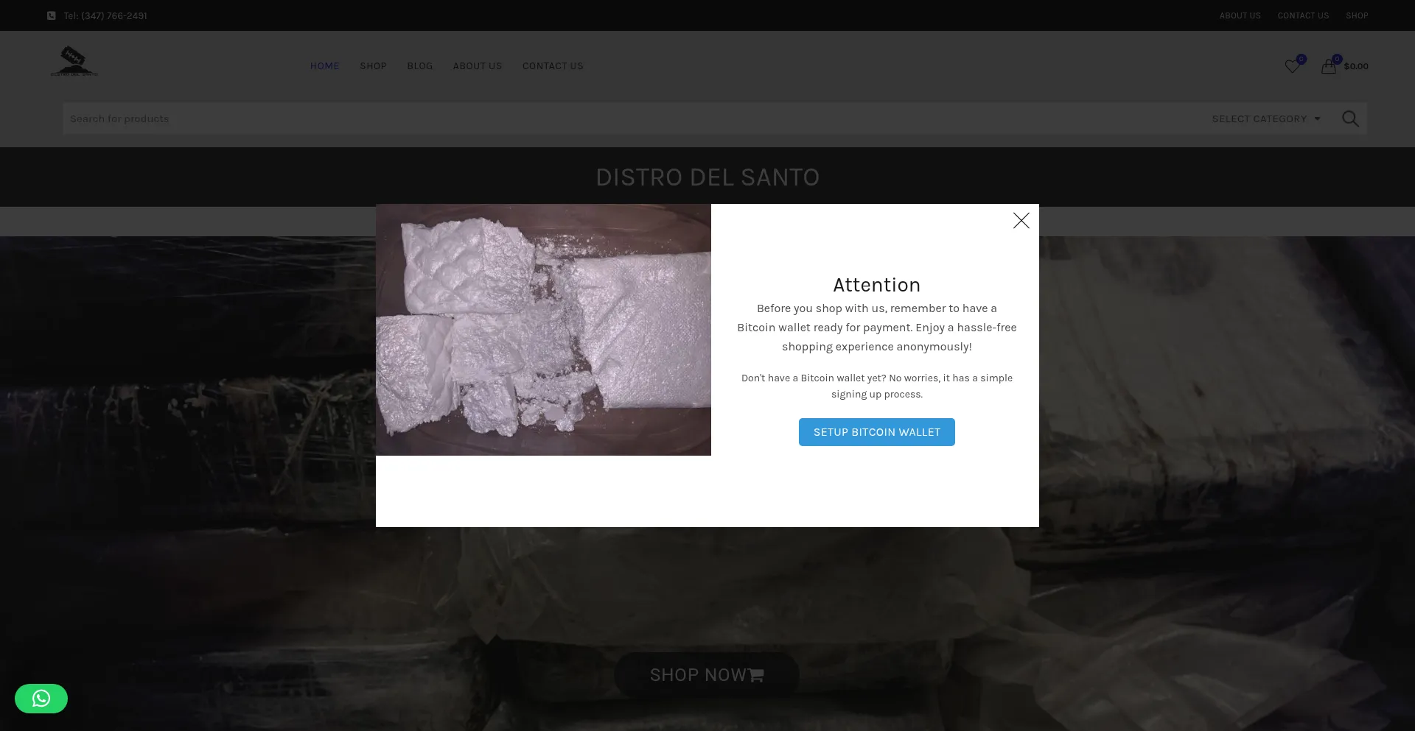
Task: Close the Attention popup with the X
Action: [x=1021, y=221]
